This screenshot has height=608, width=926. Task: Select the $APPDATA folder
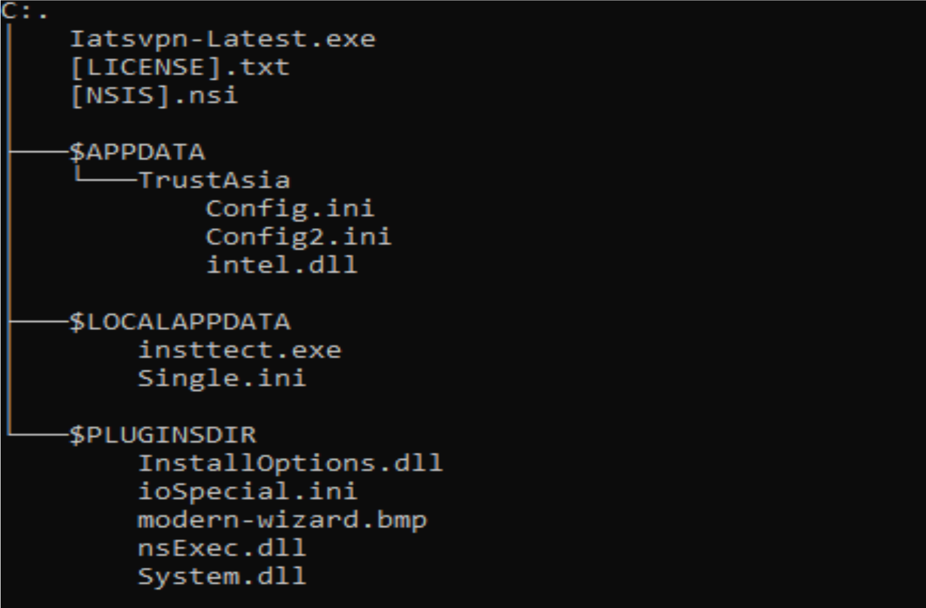click(137, 152)
